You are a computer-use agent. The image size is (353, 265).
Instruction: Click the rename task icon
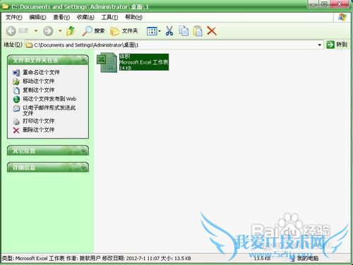[16, 73]
